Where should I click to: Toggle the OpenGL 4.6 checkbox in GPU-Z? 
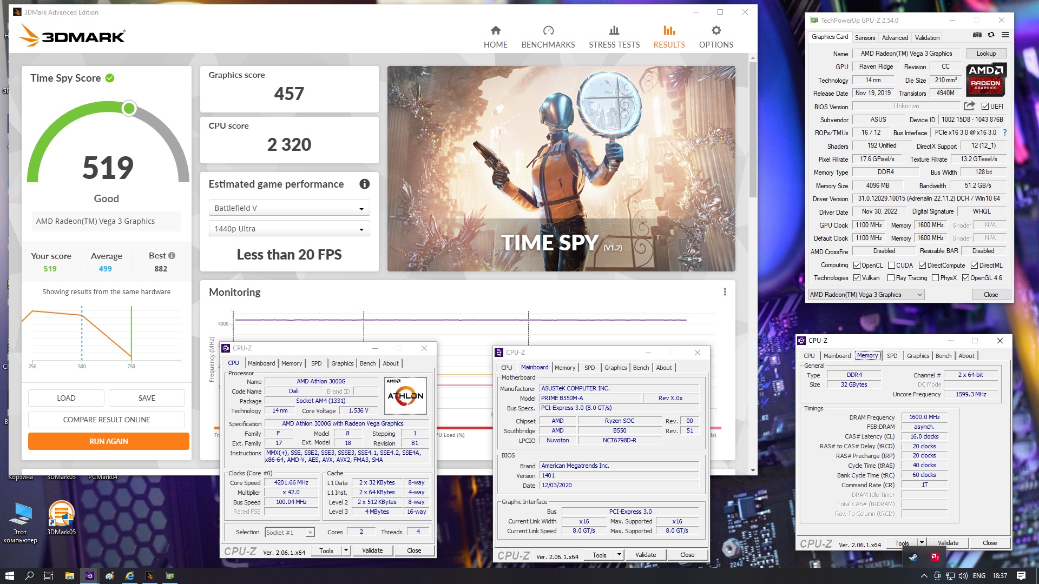click(x=965, y=278)
